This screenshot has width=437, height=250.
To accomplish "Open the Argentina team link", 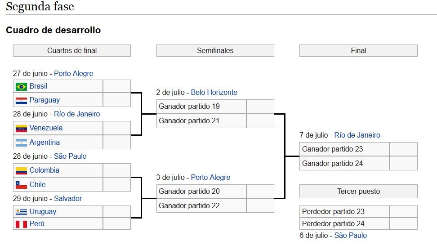I will click(45, 143).
